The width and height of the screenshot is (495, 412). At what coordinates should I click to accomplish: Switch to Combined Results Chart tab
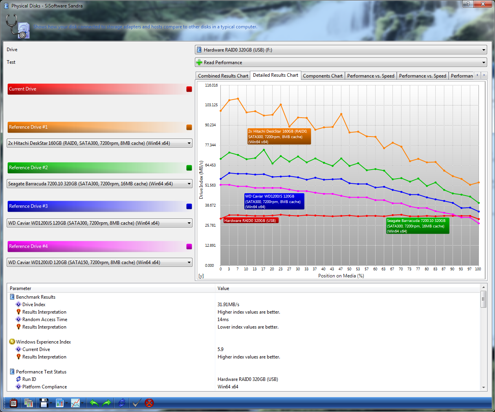click(x=223, y=76)
